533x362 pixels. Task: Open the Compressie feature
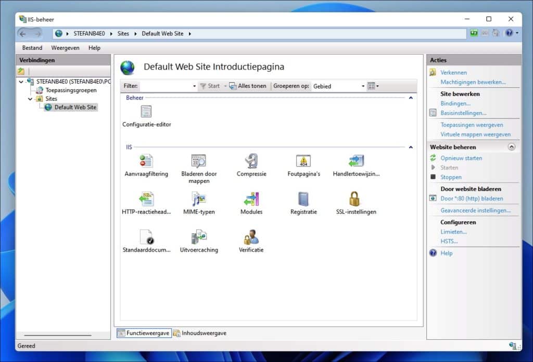pos(251,165)
